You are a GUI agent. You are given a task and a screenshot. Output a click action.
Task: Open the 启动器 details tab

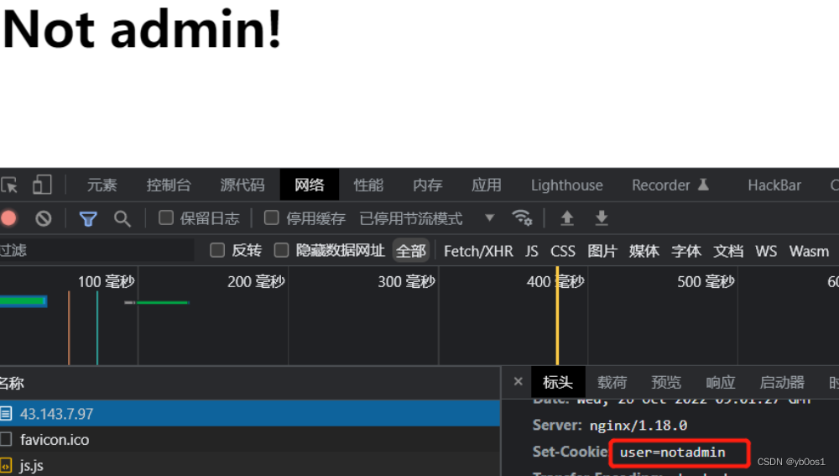782,382
